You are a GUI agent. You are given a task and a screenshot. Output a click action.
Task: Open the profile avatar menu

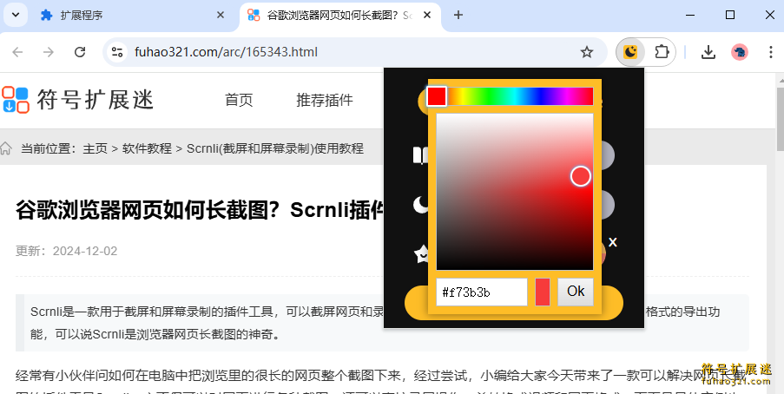(740, 52)
